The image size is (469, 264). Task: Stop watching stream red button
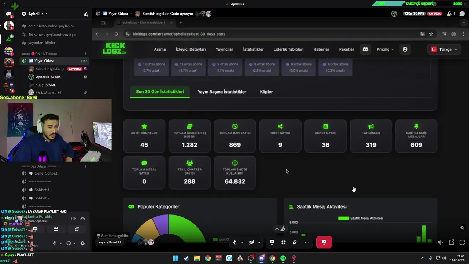tap(324, 242)
